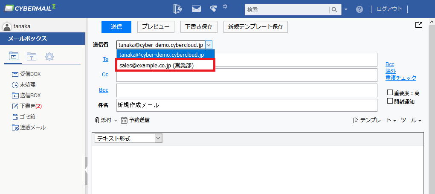Expand the ツール dropdown menu
The width and height of the screenshot is (435, 194).
pos(411,121)
